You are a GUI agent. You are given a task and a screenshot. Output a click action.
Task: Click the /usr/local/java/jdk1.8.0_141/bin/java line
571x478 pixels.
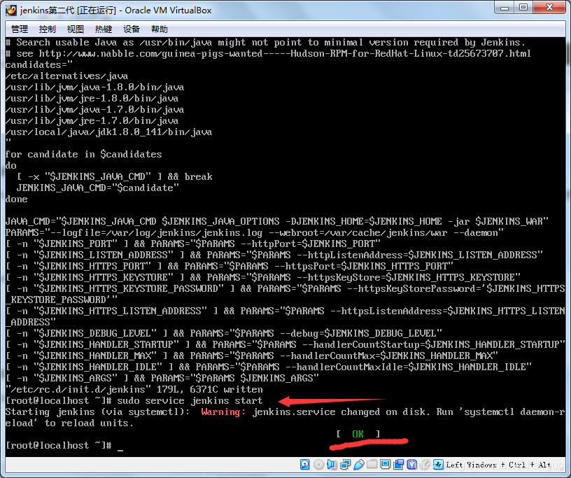[108, 132]
